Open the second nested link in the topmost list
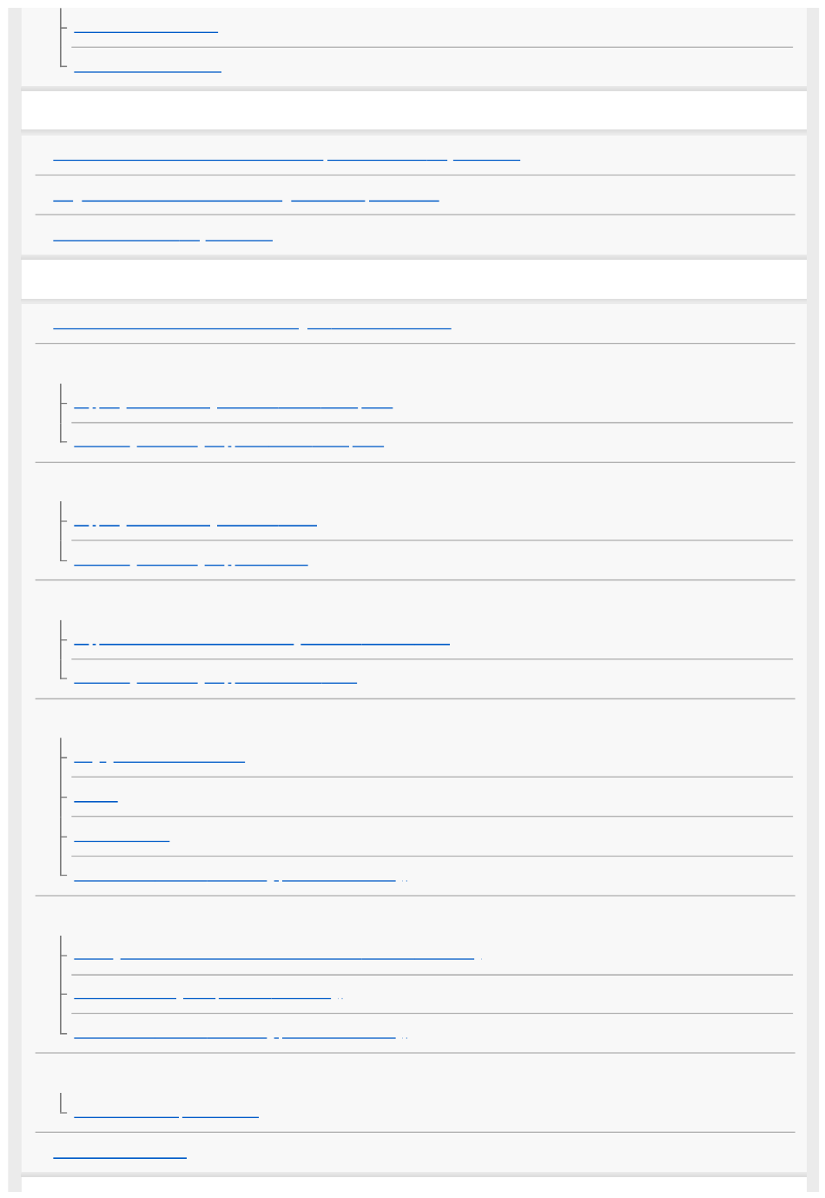Viewport: 825px width, 1198px height. (148, 68)
